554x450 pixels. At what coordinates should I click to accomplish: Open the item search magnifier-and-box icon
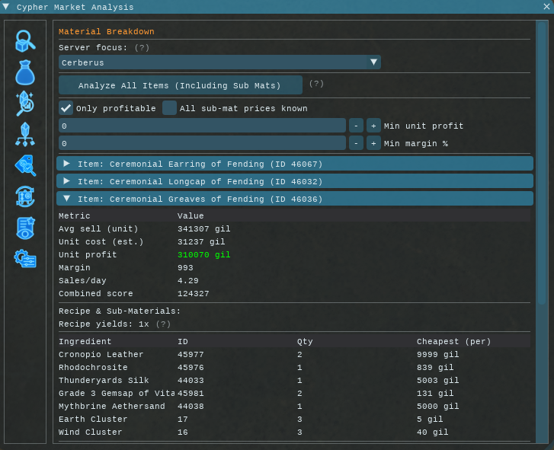(25, 40)
